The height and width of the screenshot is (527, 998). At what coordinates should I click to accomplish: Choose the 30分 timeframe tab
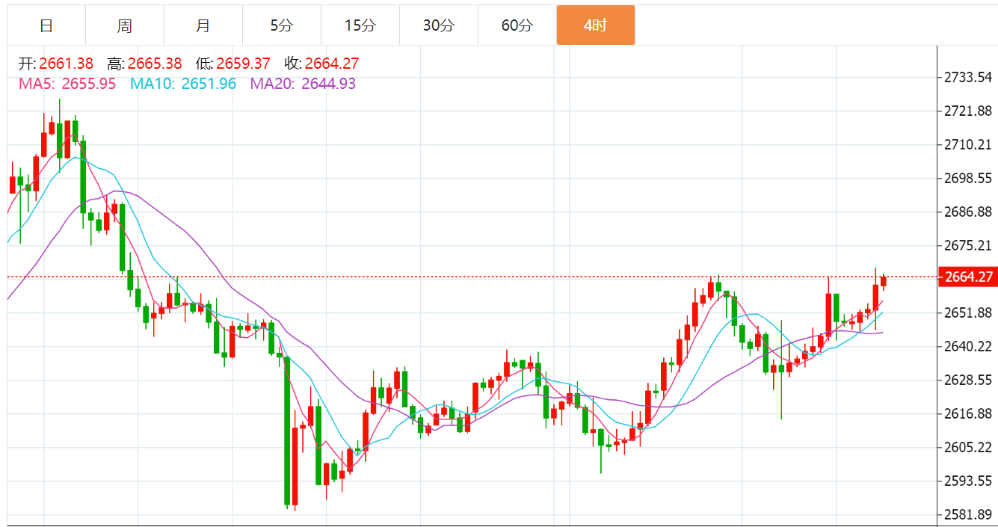pos(439,25)
